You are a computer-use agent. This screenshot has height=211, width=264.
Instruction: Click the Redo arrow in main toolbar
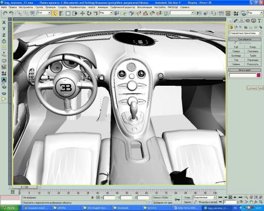coord(12,13)
